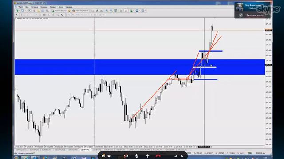Switch to M5 timeframe
The image size is (284, 159).
coord(73,15)
